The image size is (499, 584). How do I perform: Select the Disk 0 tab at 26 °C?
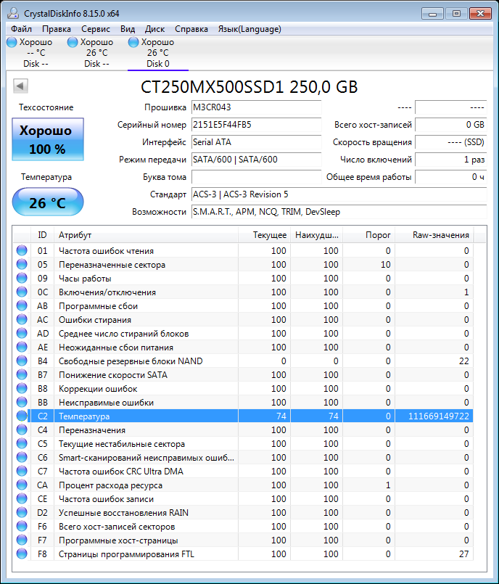[x=157, y=53]
